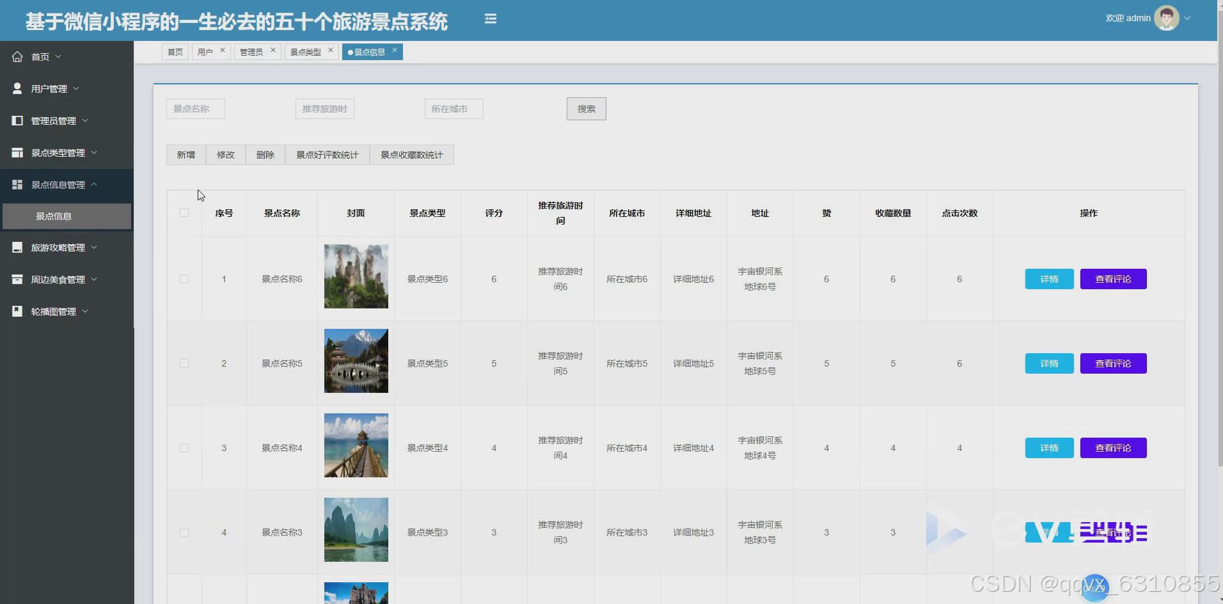
Task: Click the admin avatar picture
Action: [1166, 19]
